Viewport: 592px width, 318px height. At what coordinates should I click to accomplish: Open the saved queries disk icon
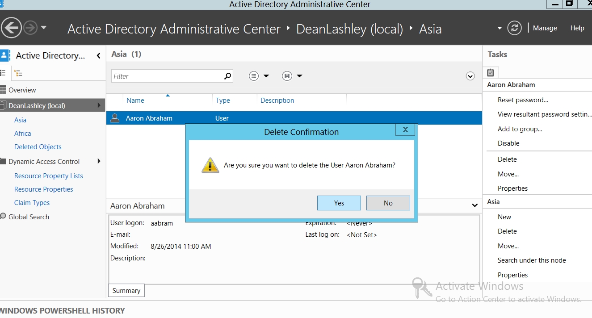tap(287, 76)
